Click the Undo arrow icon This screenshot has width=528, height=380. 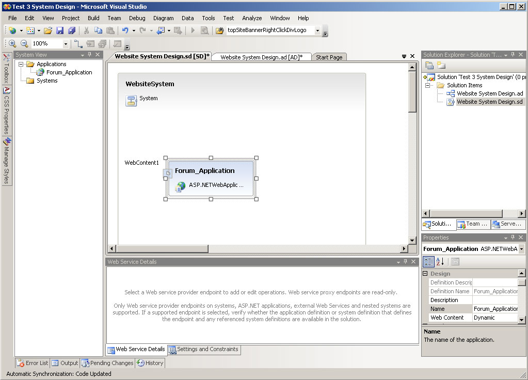(125, 30)
